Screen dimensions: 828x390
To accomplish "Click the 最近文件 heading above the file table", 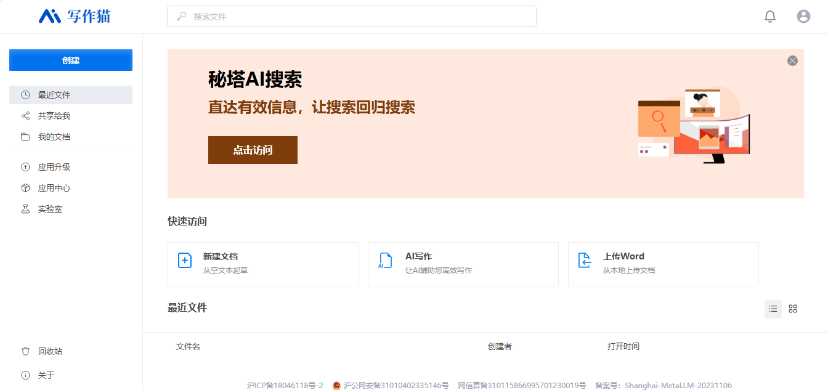I will [187, 307].
